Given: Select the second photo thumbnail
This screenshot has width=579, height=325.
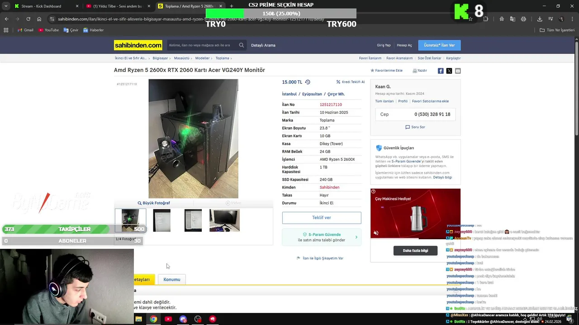Looking at the screenshot, I should click(161, 220).
